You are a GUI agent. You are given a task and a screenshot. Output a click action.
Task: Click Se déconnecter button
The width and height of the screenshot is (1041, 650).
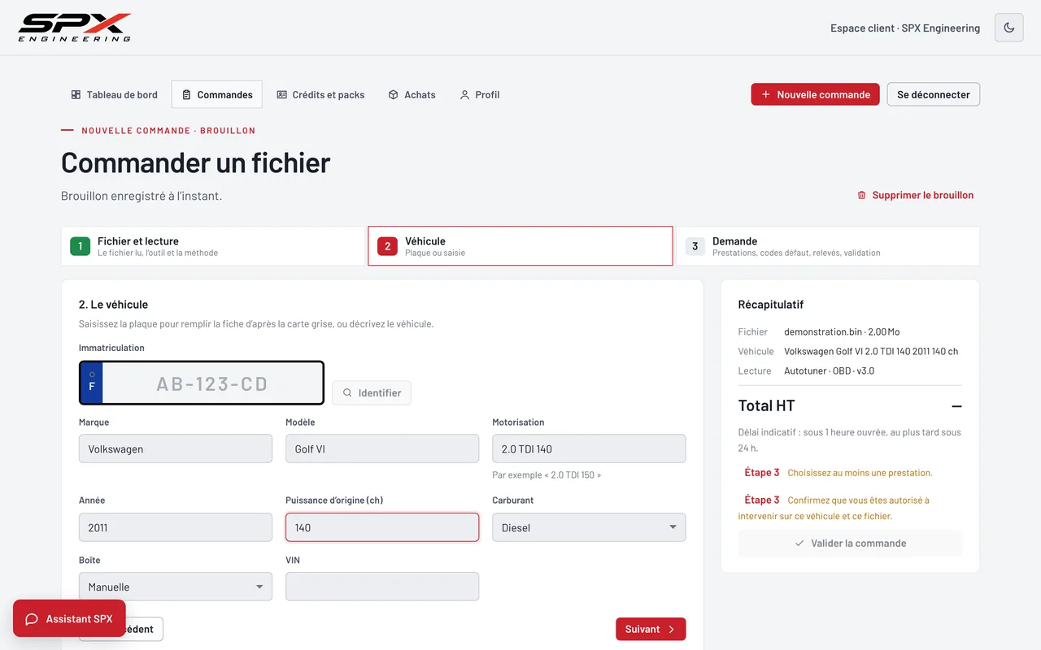pyautogui.click(x=934, y=94)
